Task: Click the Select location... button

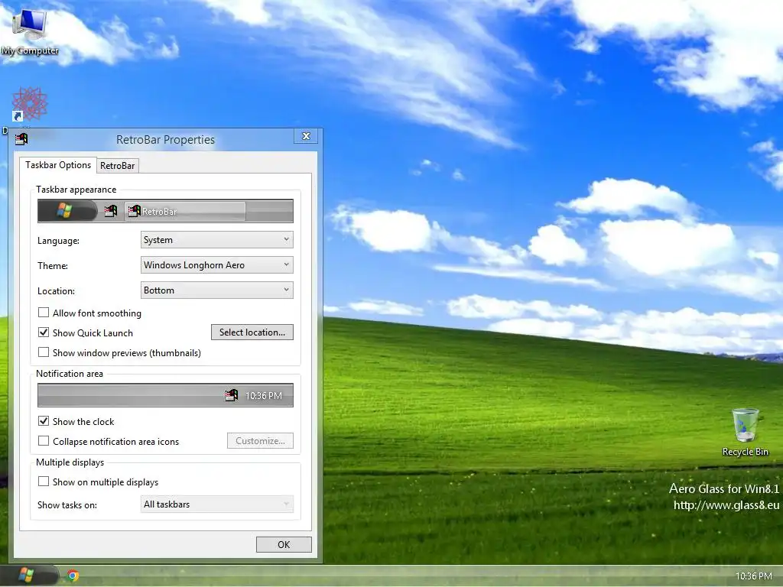Action: (x=252, y=332)
